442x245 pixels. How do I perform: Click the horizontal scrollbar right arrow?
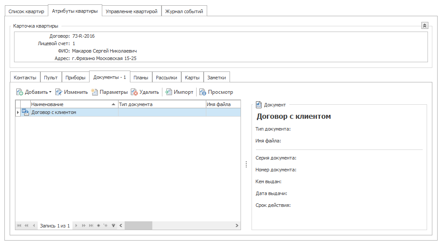(x=237, y=226)
